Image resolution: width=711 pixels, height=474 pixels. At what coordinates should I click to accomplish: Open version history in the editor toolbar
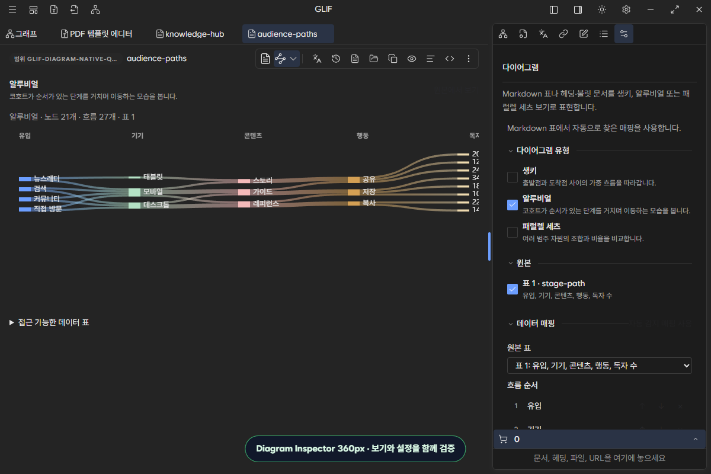[336, 59]
